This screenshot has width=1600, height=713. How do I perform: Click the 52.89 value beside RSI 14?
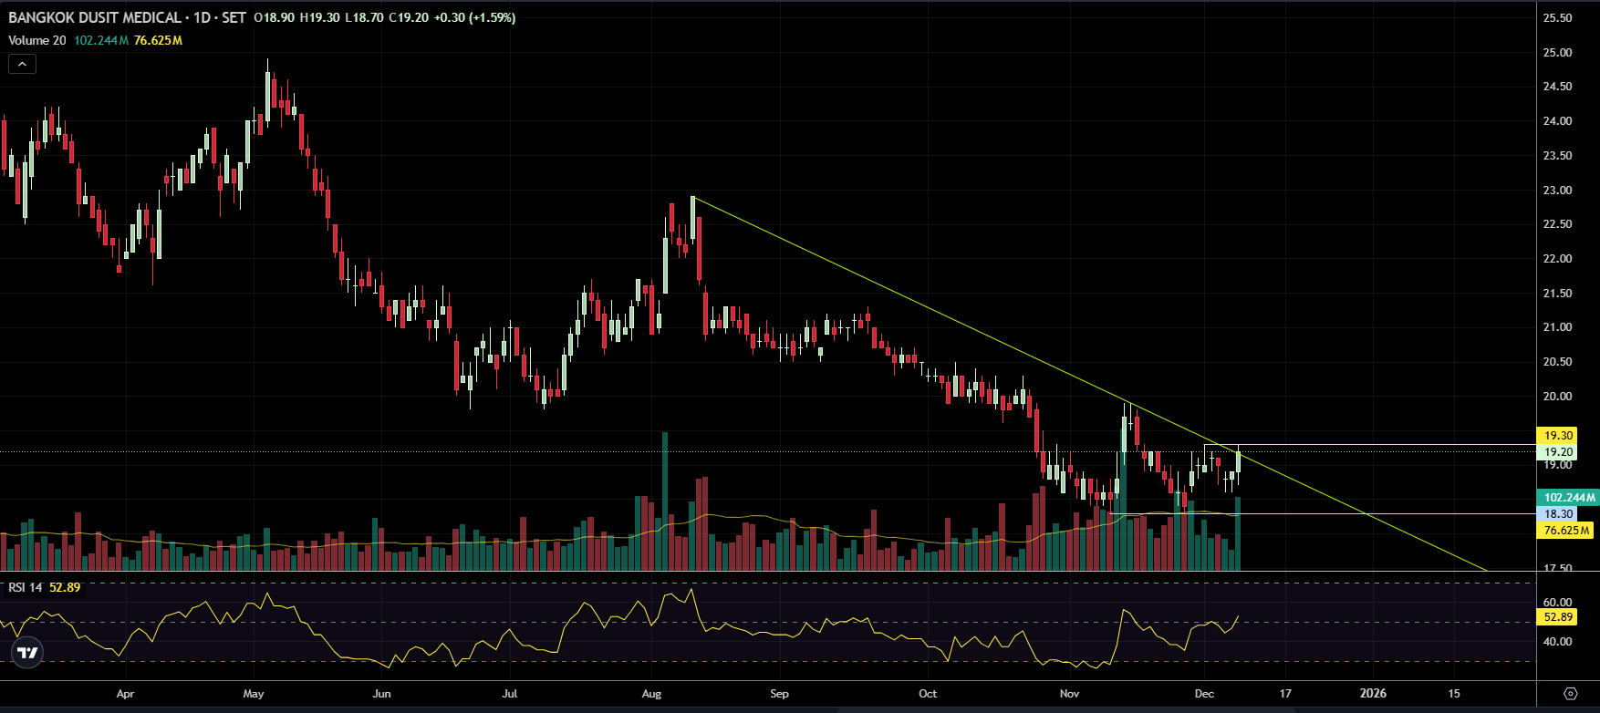pyautogui.click(x=65, y=587)
